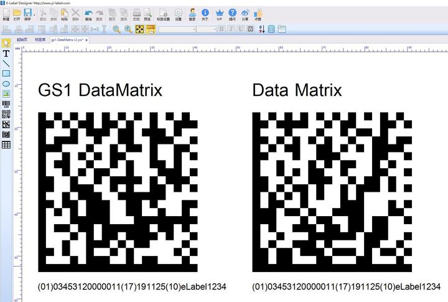Zoom out with magnifier minus icon
448x302 pixels.
coord(116,29)
